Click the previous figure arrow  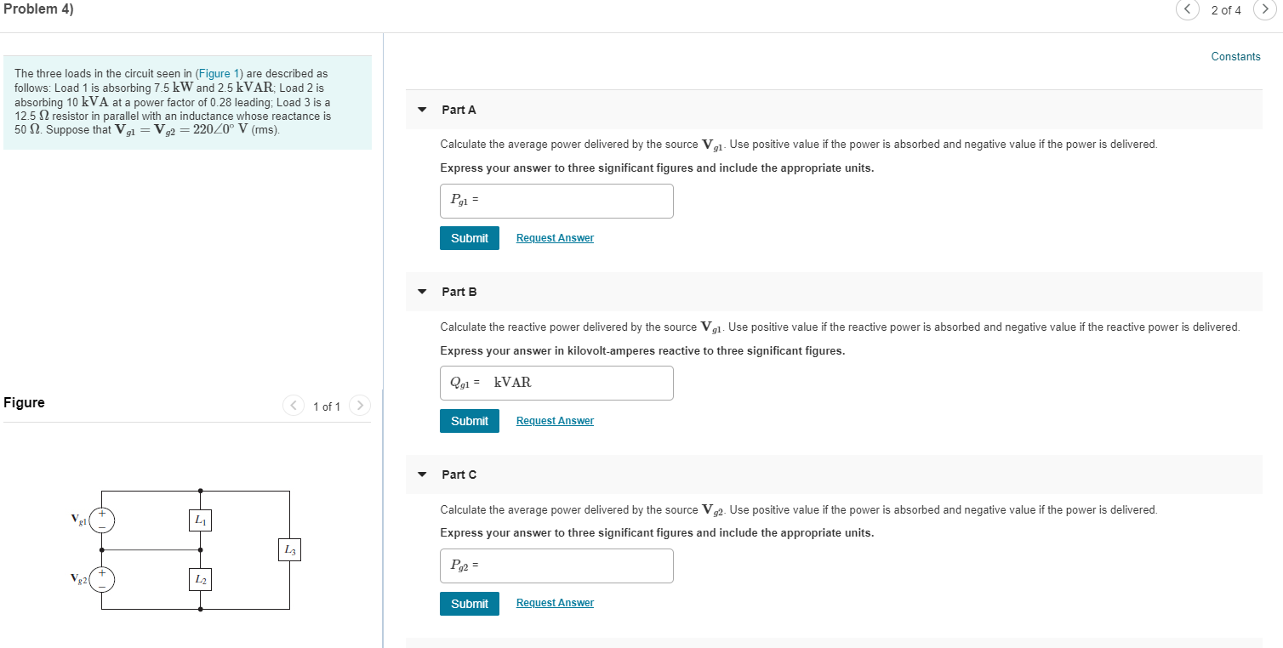294,406
